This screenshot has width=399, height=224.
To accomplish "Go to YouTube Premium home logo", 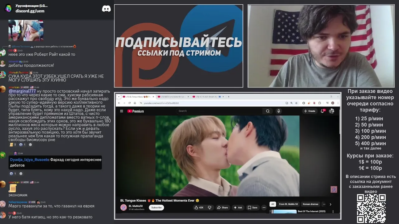I will [136, 111].
